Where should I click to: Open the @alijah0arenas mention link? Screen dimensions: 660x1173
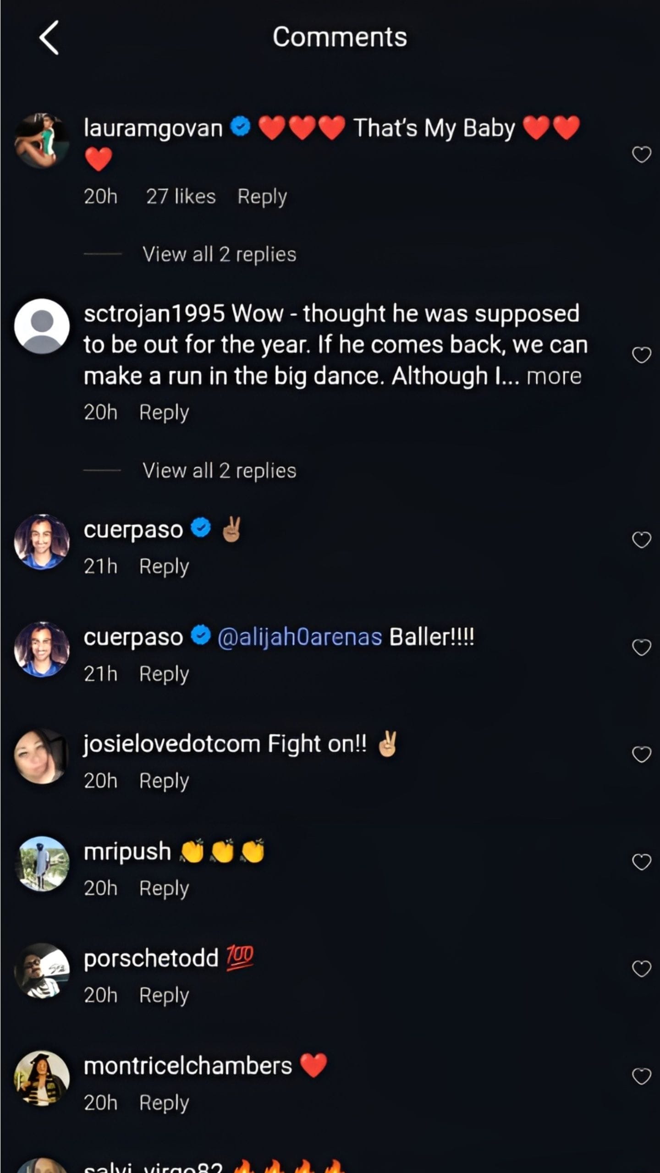pos(299,637)
